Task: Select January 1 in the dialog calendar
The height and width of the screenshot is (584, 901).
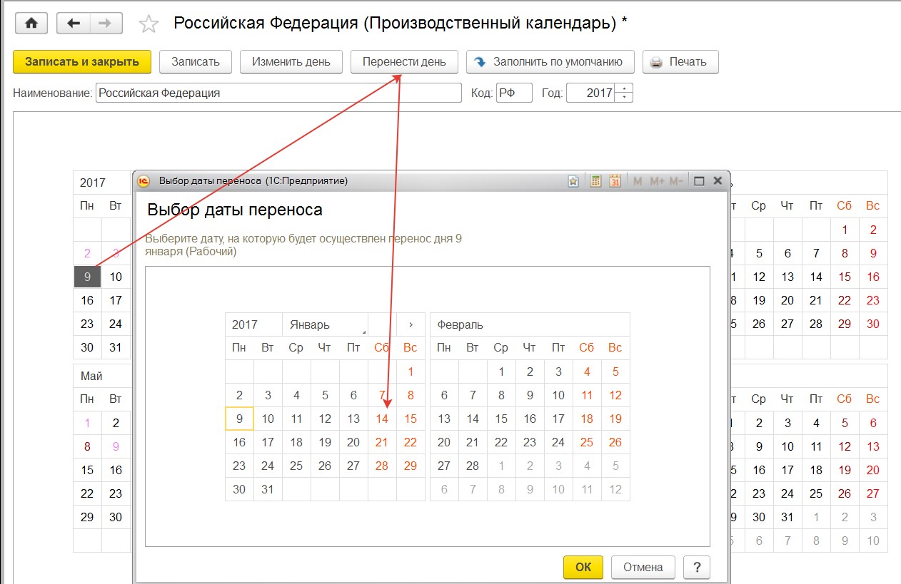Action: (x=411, y=372)
